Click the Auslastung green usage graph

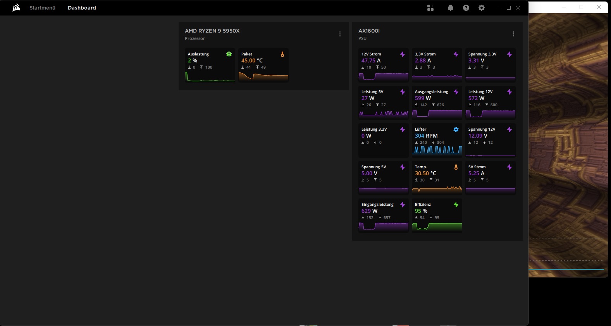[x=210, y=76]
